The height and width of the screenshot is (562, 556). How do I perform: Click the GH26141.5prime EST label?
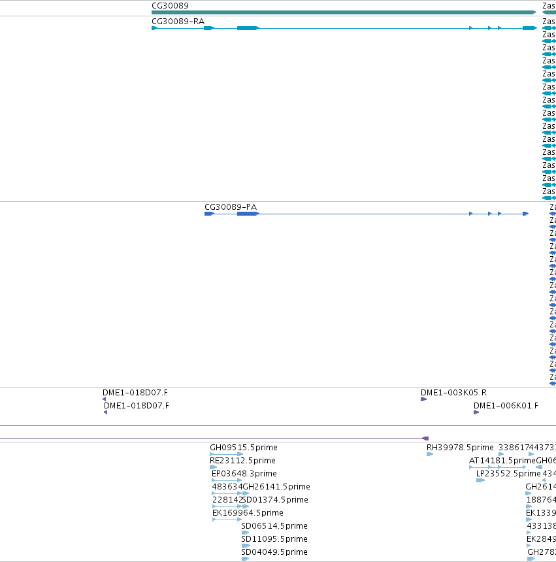(276, 487)
